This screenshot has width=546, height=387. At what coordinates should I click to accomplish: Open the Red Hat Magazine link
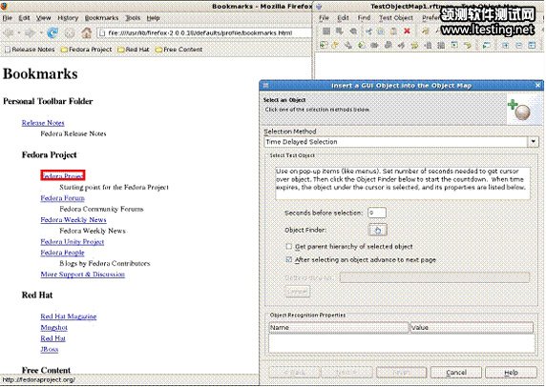pos(69,316)
